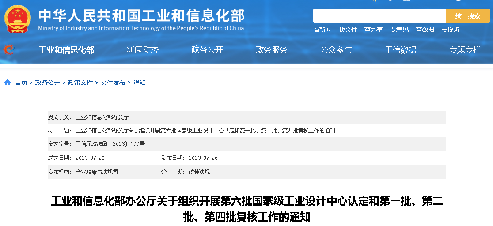The image size is (493, 226).
Task: Go to the 工信数据 navigation menu
Action: tap(401, 50)
